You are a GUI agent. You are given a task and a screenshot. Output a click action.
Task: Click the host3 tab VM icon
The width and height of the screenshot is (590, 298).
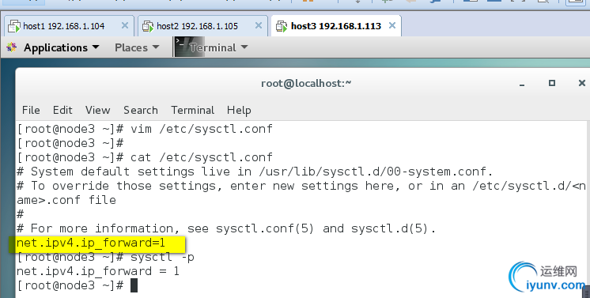tap(282, 26)
